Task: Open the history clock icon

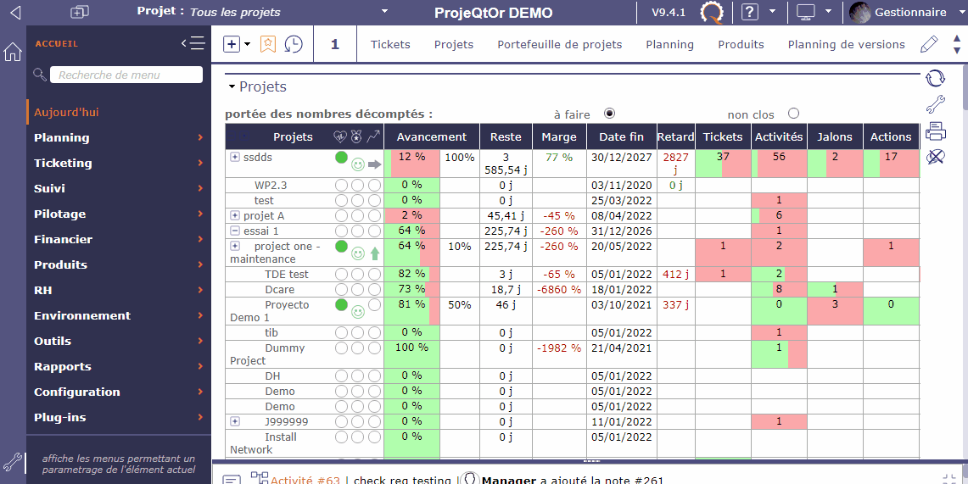Action: coord(294,44)
